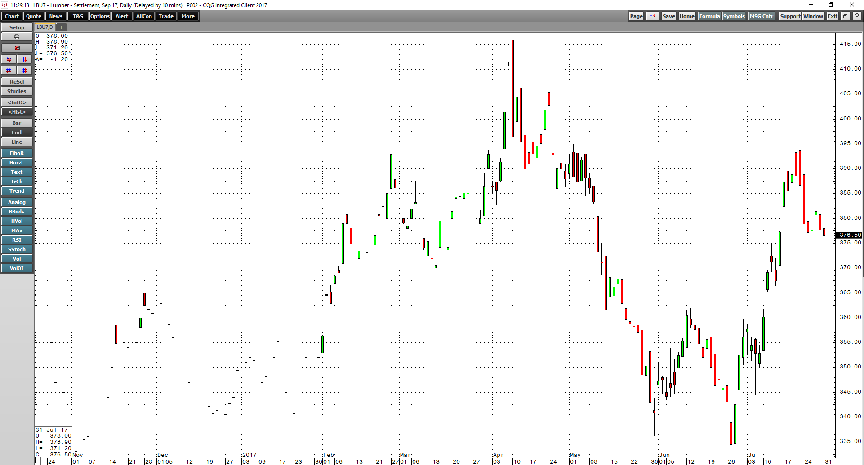The image size is (864, 465).
Task: Choose the FiboR drawing tool
Action: click(17, 153)
